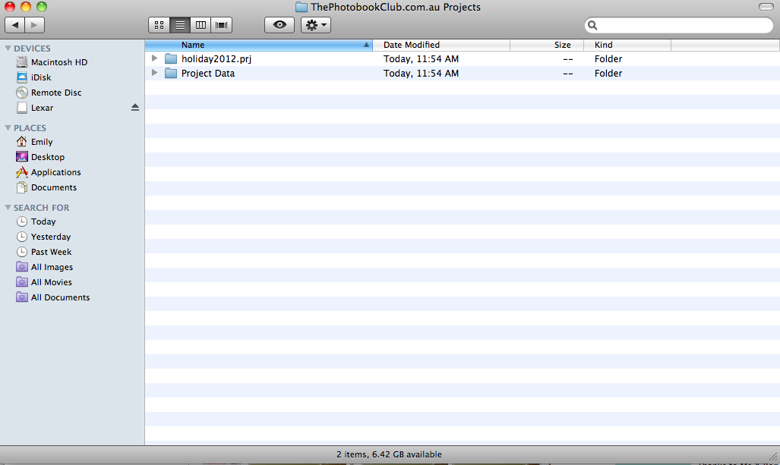Click the Project Data Kind cell
Image resolution: width=780 pixels, height=465 pixels.
(x=608, y=73)
